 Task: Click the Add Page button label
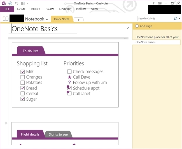pyautogui.click(x=146, y=26)
